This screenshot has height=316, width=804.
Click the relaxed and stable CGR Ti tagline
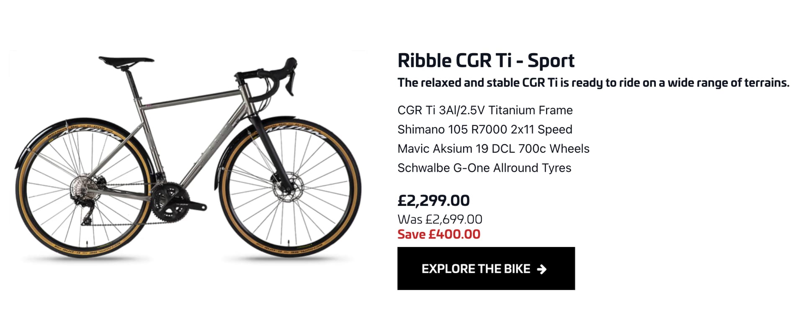[x=593, y=83]
